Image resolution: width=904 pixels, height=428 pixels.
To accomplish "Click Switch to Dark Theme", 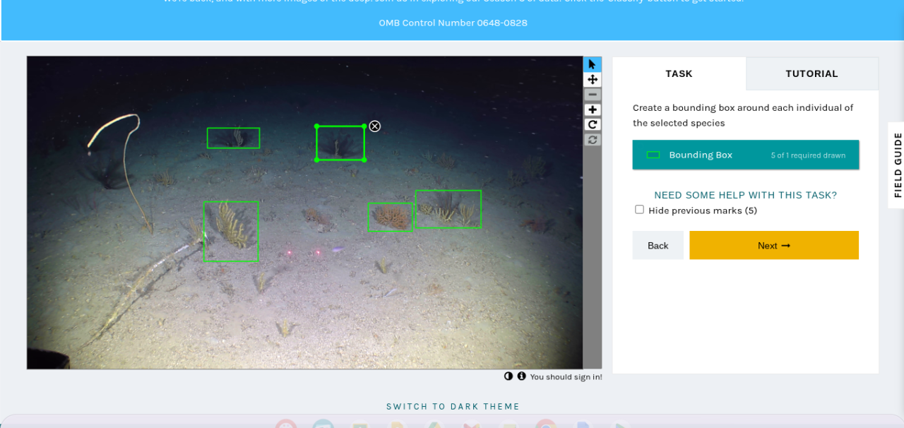I will tap(453, 406).
